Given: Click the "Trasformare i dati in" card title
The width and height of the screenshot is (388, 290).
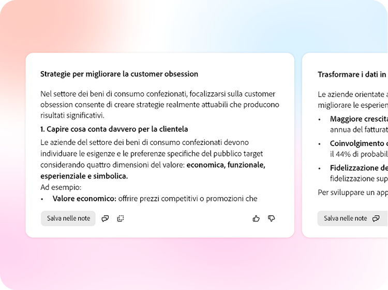Looking at the screenshot, I should (x=352, y=74).
